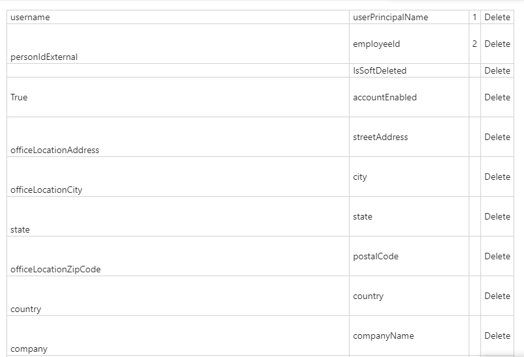
Task: Select matching precedence 2 cell
Action: 475,44
